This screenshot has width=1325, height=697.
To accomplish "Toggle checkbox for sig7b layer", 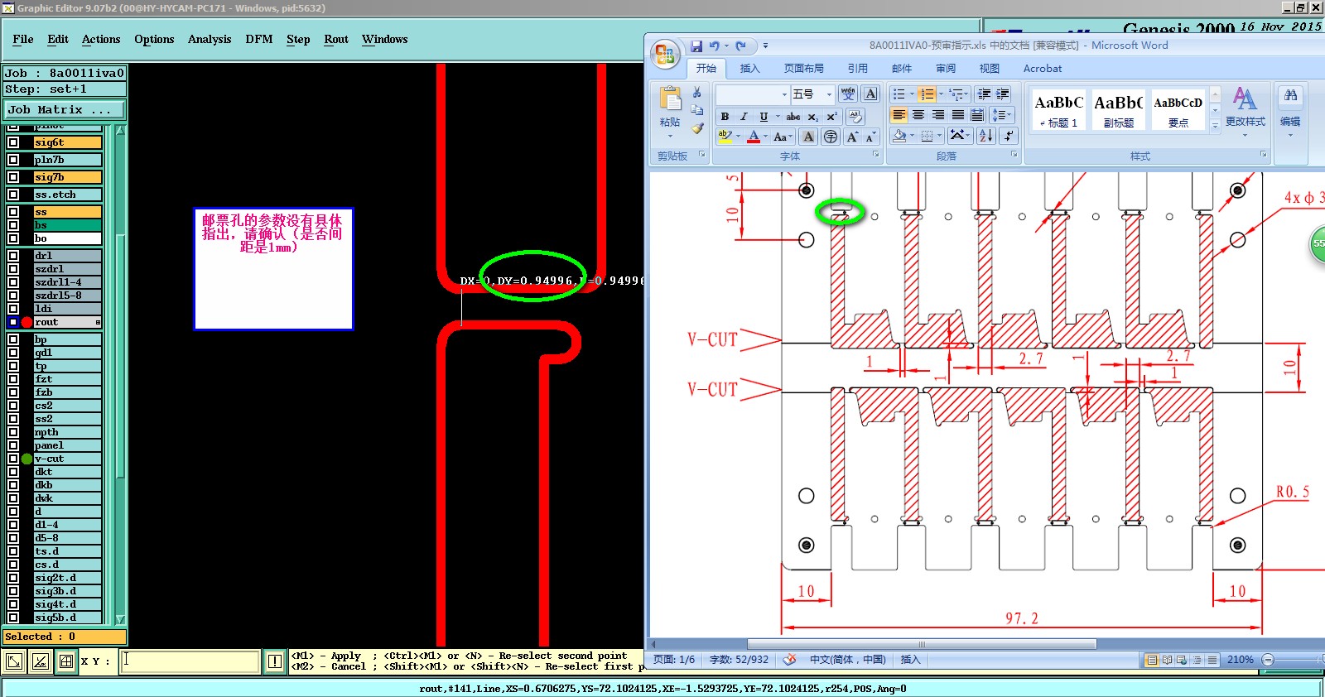I will point(13,177).
